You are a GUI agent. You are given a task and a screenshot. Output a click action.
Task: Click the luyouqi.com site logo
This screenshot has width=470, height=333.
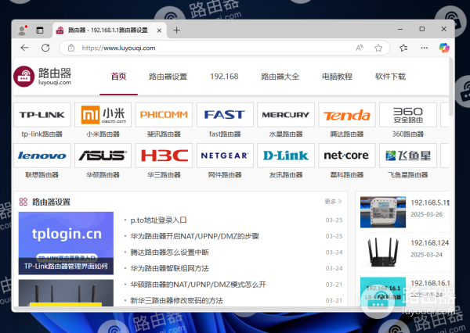[42, 77]
